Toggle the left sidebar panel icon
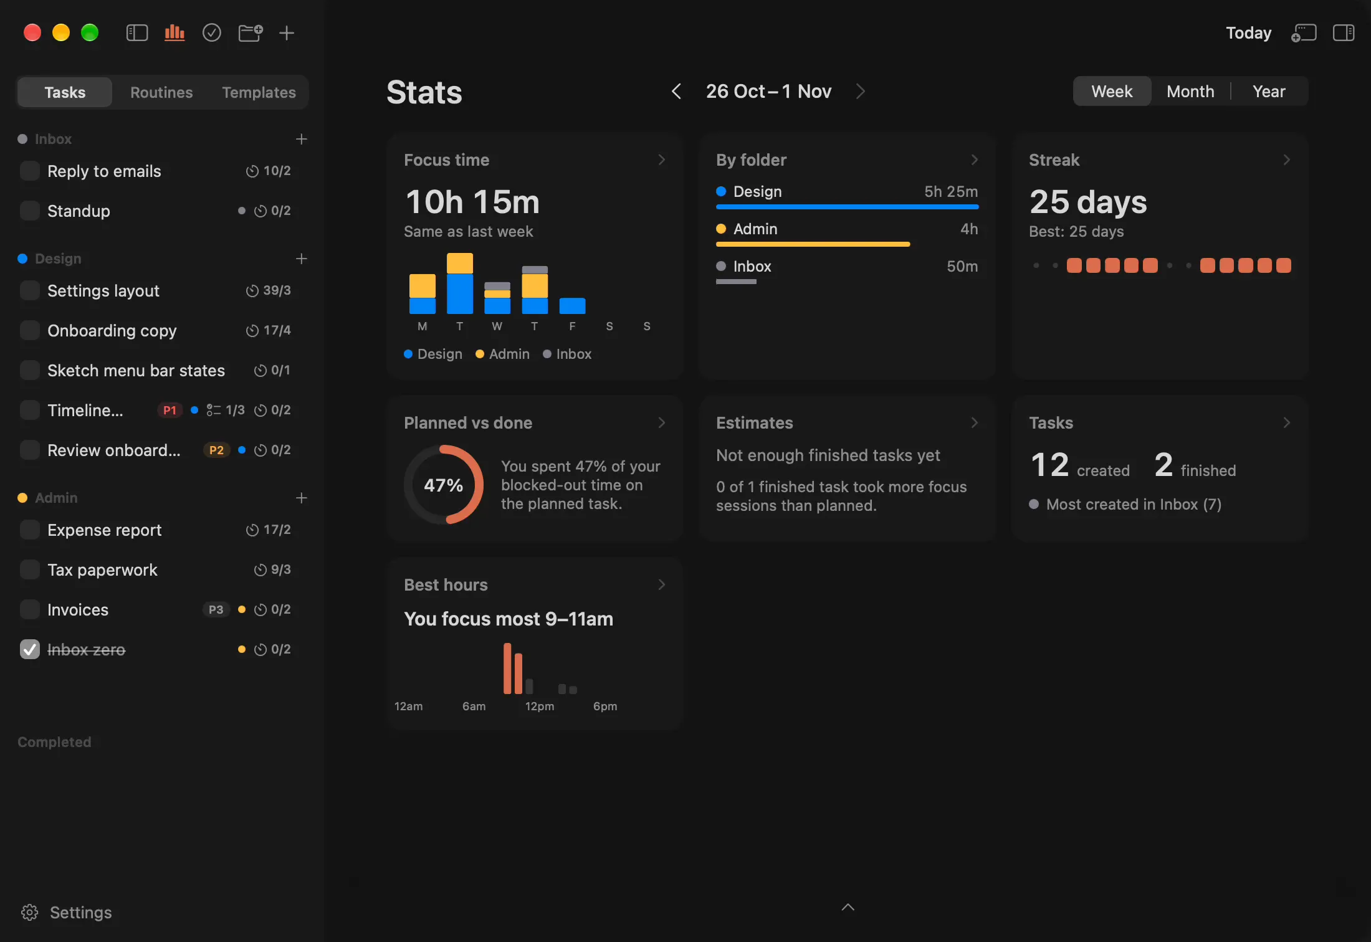The width and height of the screenshot is (1371, 942). (137, 32)
